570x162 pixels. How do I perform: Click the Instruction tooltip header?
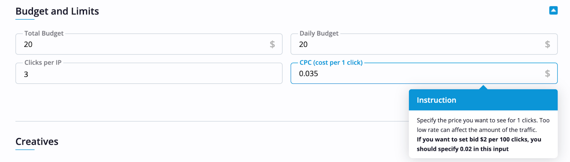point(483,100)
